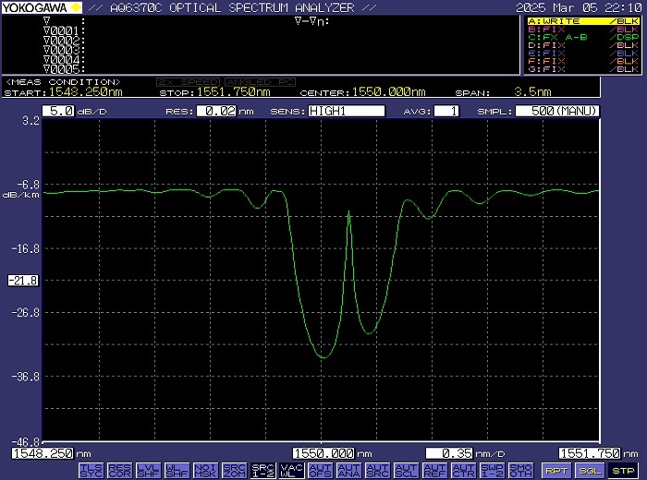Run a single sweep with SGL
This screenshot has width=647, height=480.
coord(590,471)
